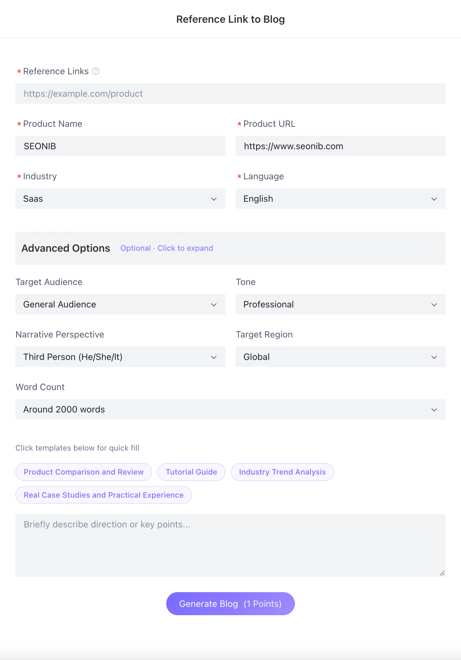The height and width of the screenshot is (660, 461).
Task: Click the Product Name input field
Action: pyautogui.click(x=120, y=146)
